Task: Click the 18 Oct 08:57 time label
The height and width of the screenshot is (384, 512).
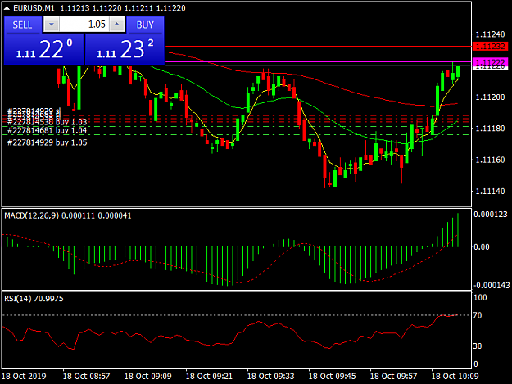Action: tap(86, 376)
